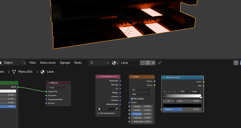This screenshot has height=128, width=241.
Task: Remove color stop with minus icon
Action: 169,91
